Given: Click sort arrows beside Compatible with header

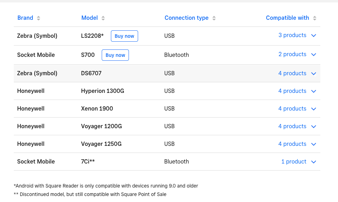Looking at the screenshot, I should (314, 18).
